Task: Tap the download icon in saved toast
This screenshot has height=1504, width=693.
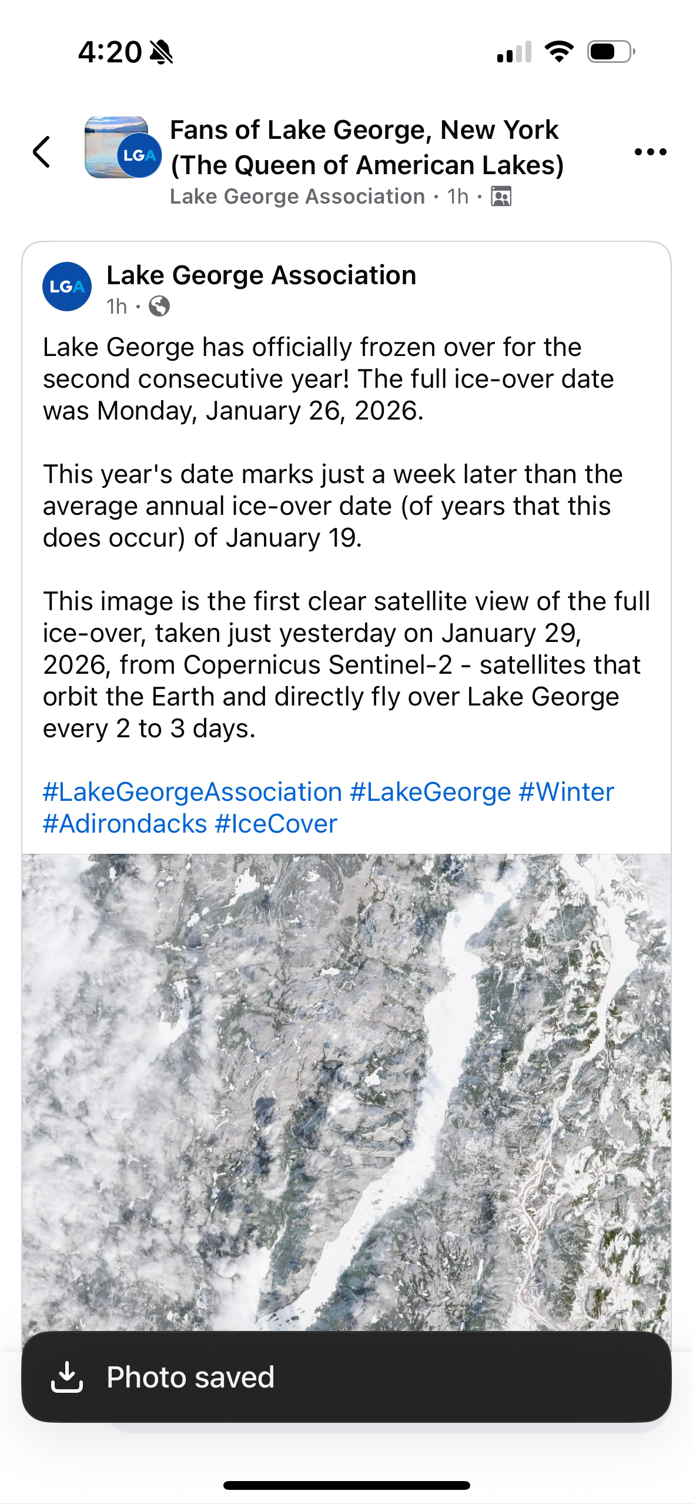Action: pyautogui.click(x=67, y=1377)
